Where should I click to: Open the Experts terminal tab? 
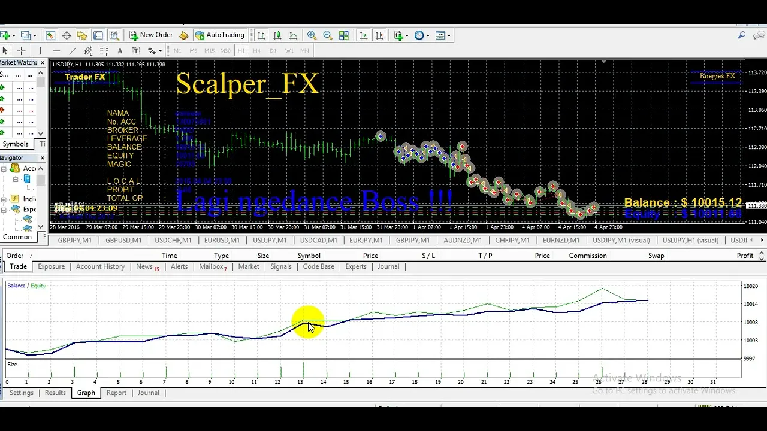(356, 267)
